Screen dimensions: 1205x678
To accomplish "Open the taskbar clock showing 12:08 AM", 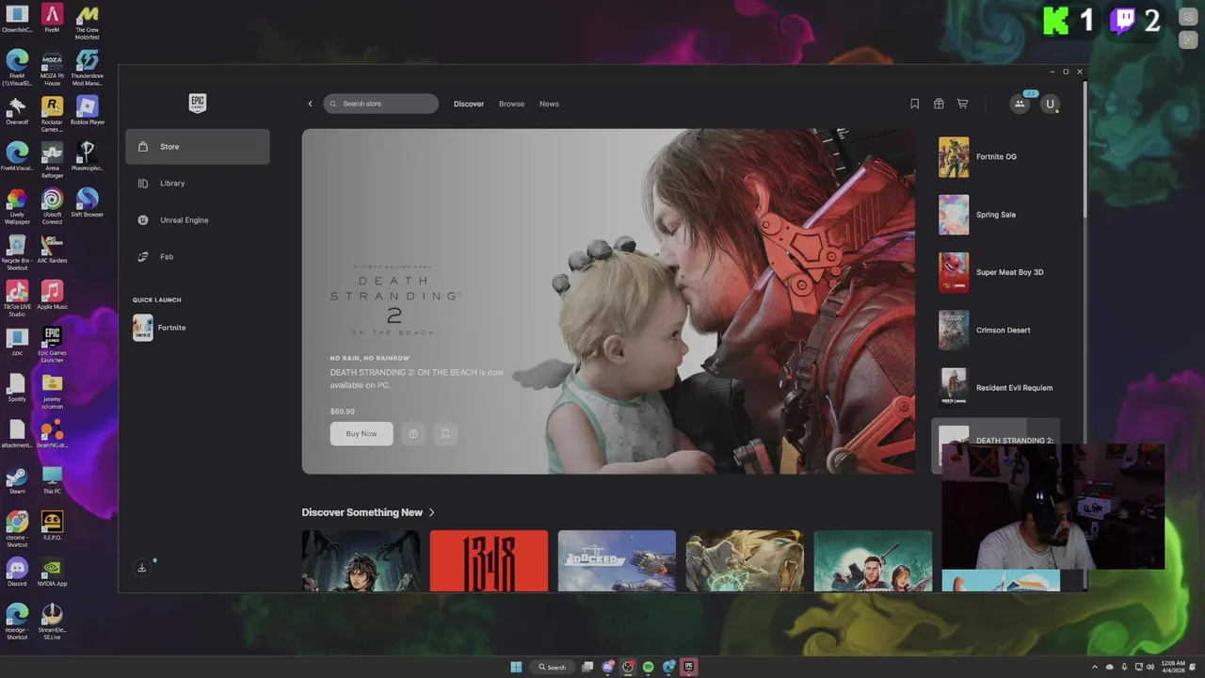I will tap(1173, 667).
